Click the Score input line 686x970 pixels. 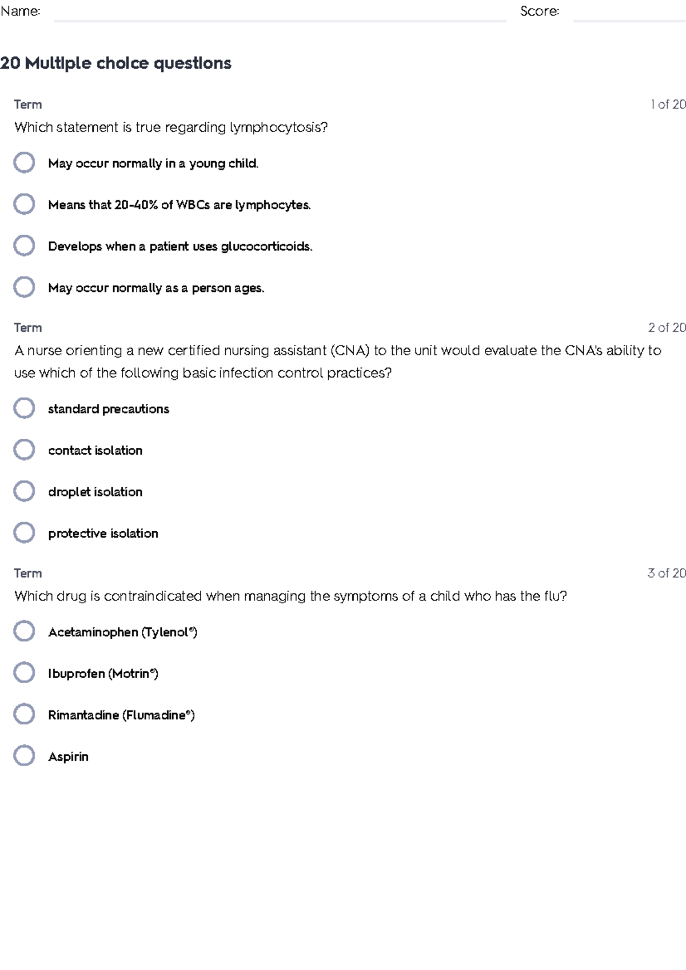pos(629,16)
